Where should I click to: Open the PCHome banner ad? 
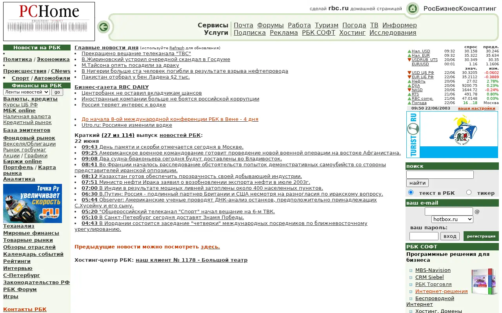[x=49, y=22]
